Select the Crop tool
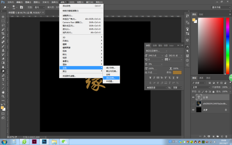 (3, 33)
